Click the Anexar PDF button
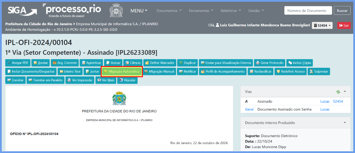The image size is (355, 153). point(18,63)
